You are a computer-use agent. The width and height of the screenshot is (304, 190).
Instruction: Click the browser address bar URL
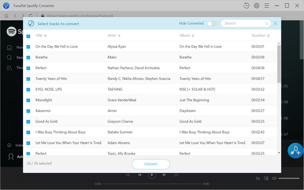(80, 16)
